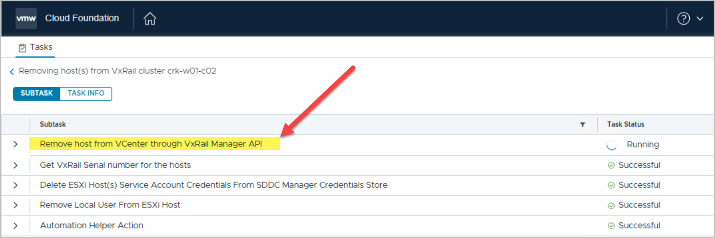Go back using the left chevron
This screenshot has height=238, width=715.
pyautogui.click(x=12, y=72)
